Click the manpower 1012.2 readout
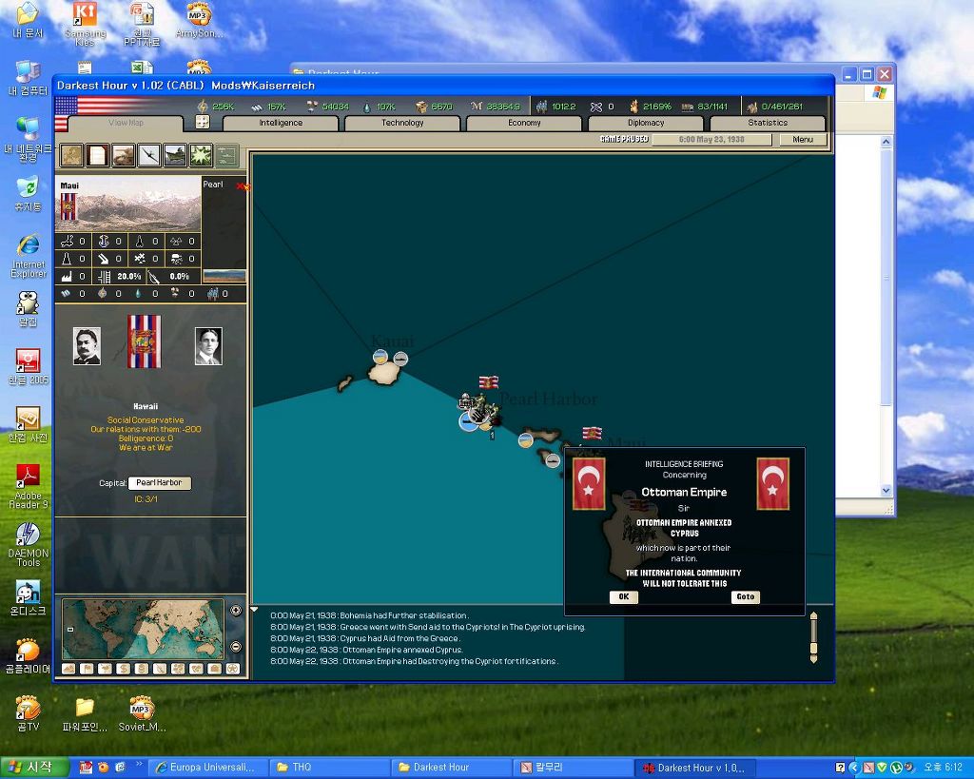The height and width of the screenshot is (779, 974). pos(563,107)
